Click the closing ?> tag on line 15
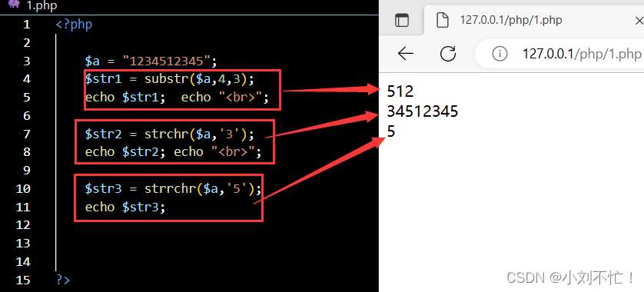 click(x=63, y=280)
